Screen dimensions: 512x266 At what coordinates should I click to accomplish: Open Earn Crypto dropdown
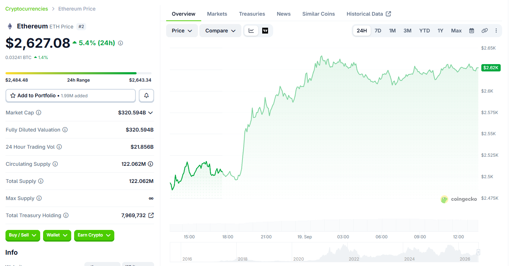pyautogui.click(x=94, y=235)
